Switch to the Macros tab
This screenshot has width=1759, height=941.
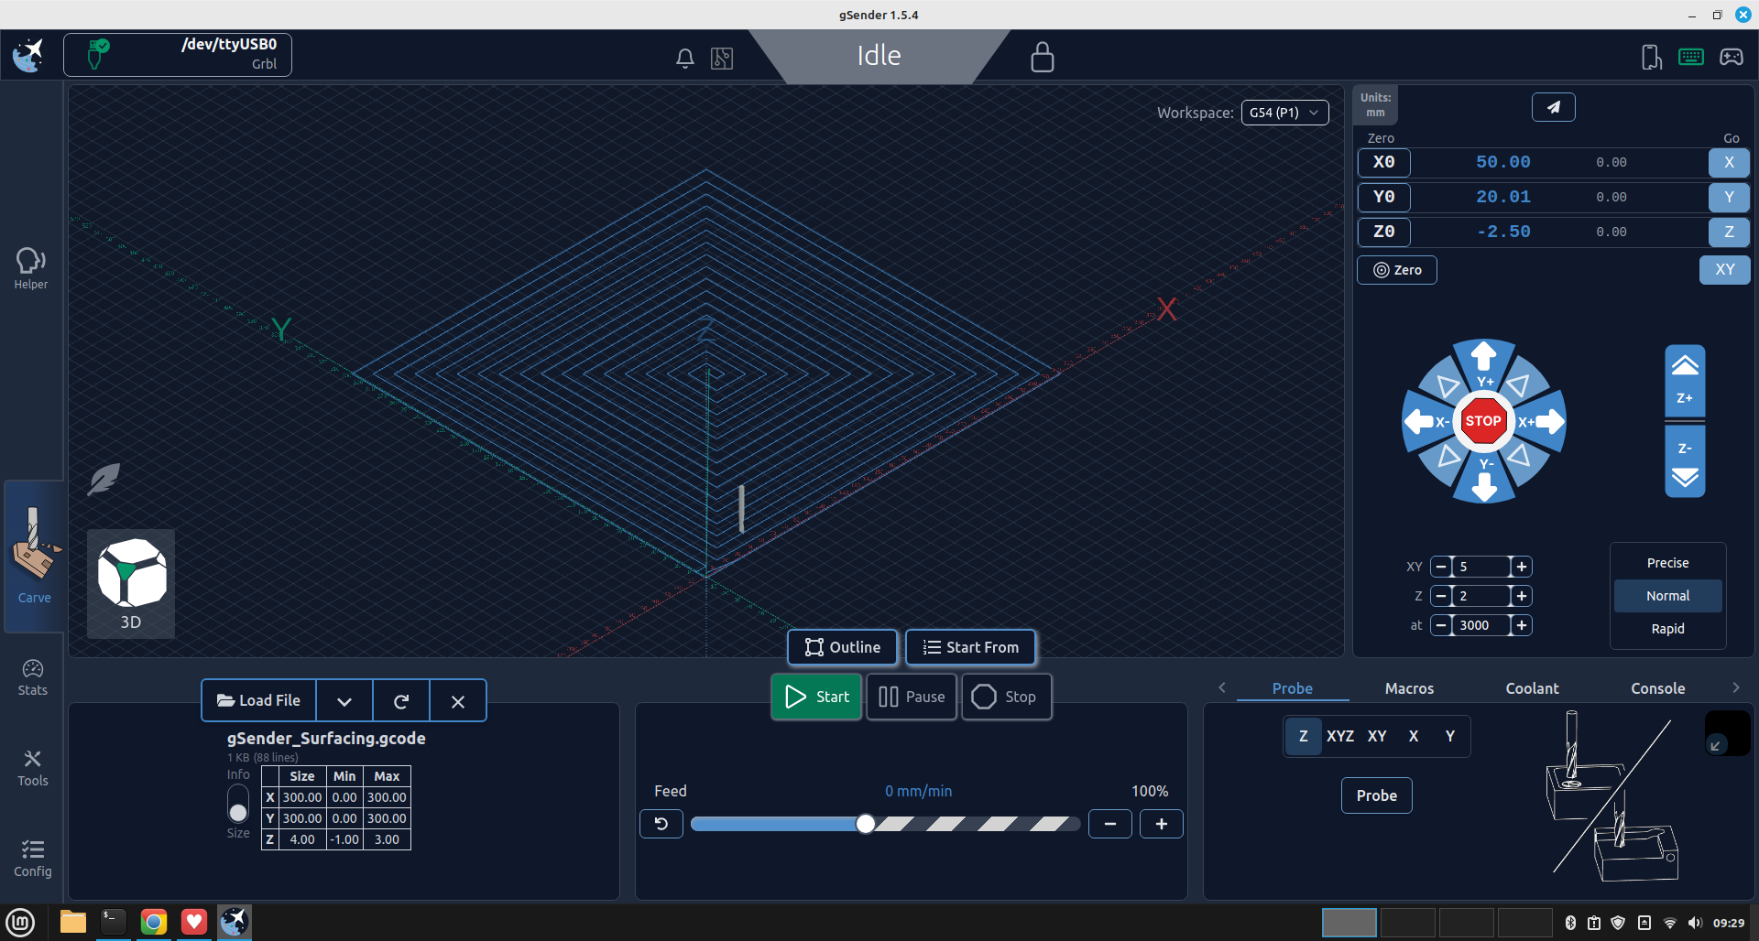(1409, 688)
